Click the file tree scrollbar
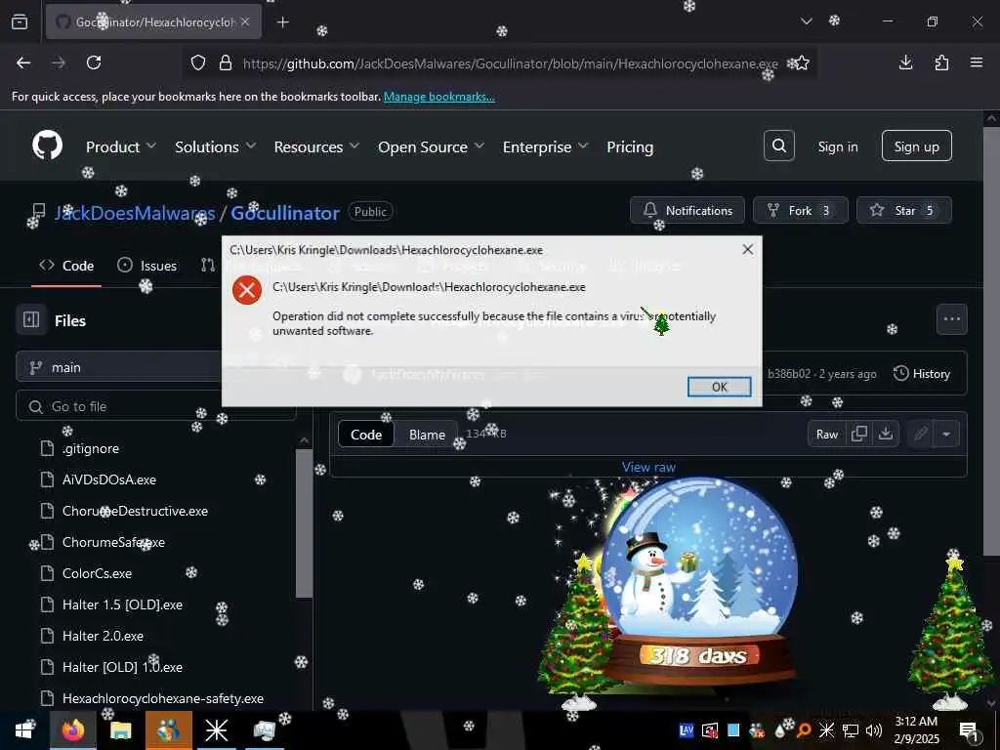This screenshot has height=750, width=1000. click(x=305, y=523)
